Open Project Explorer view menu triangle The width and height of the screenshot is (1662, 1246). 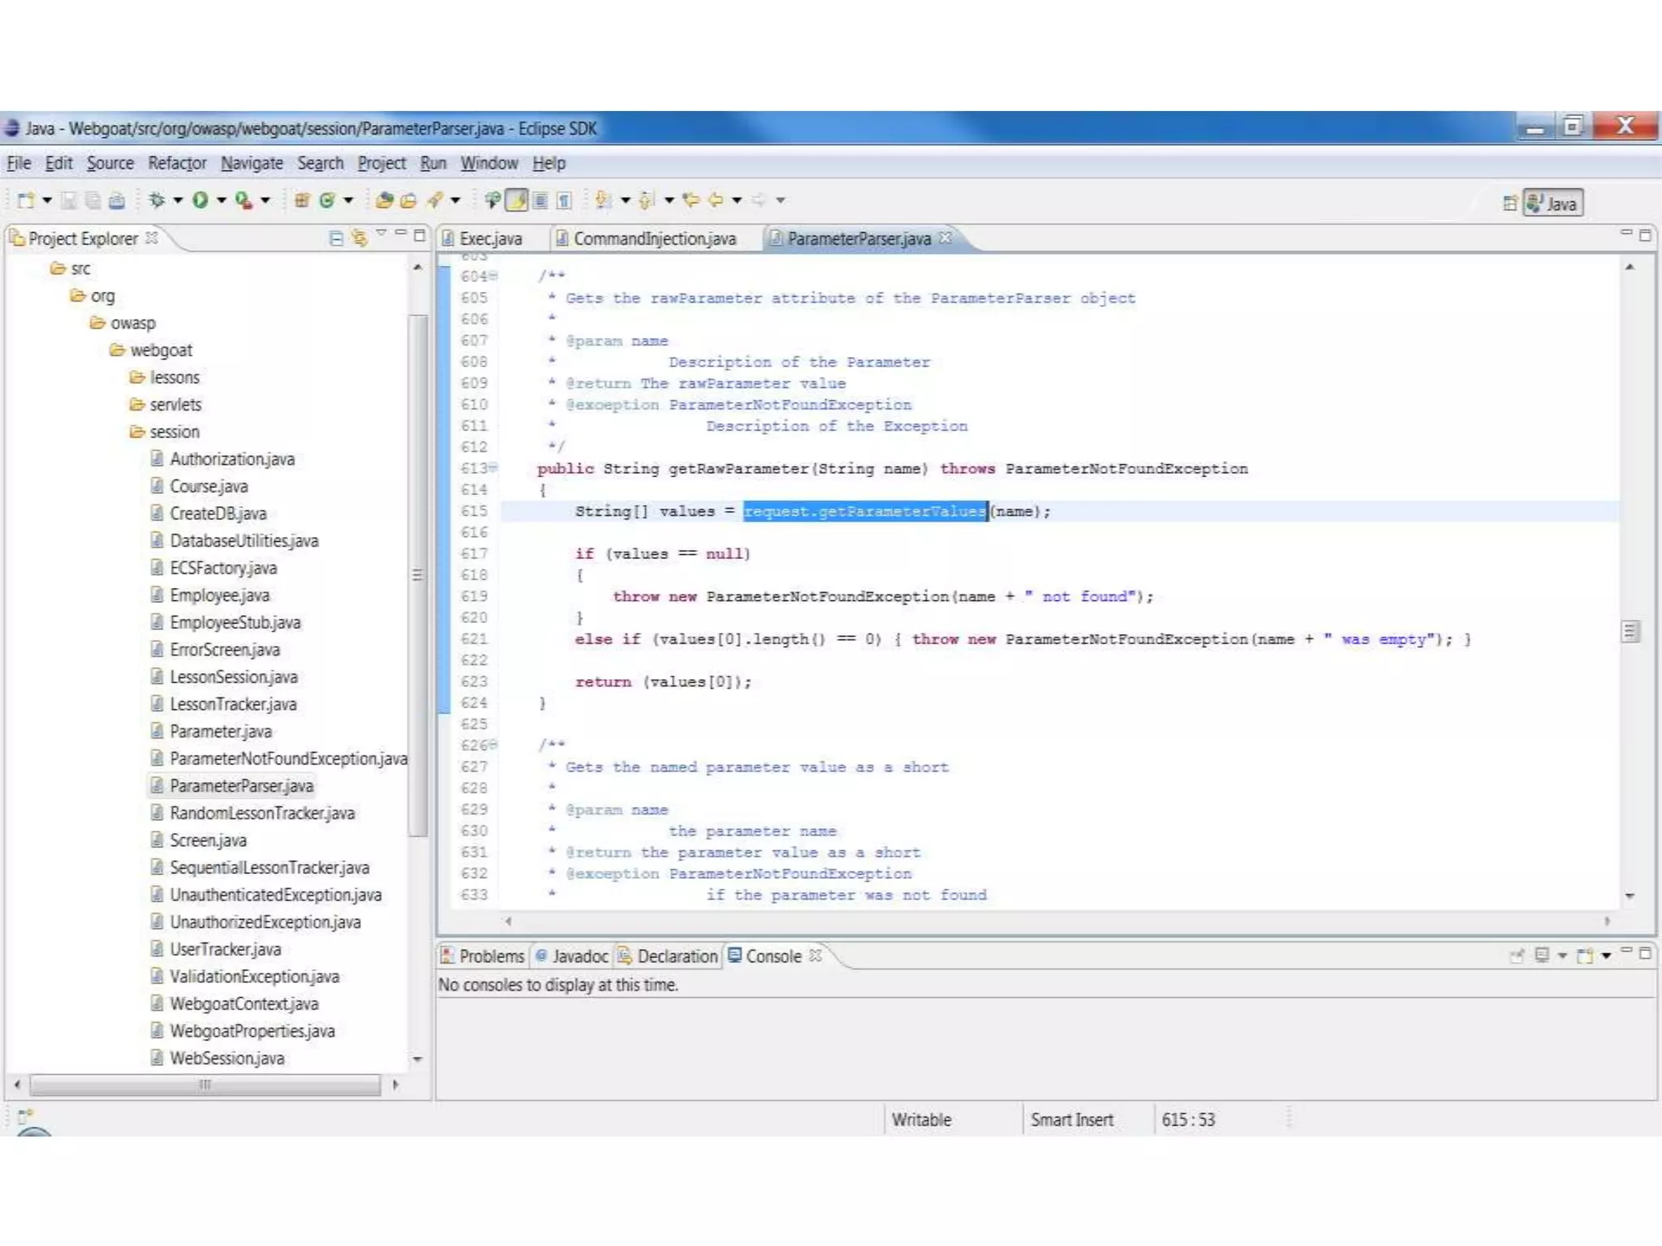(381, 234)
